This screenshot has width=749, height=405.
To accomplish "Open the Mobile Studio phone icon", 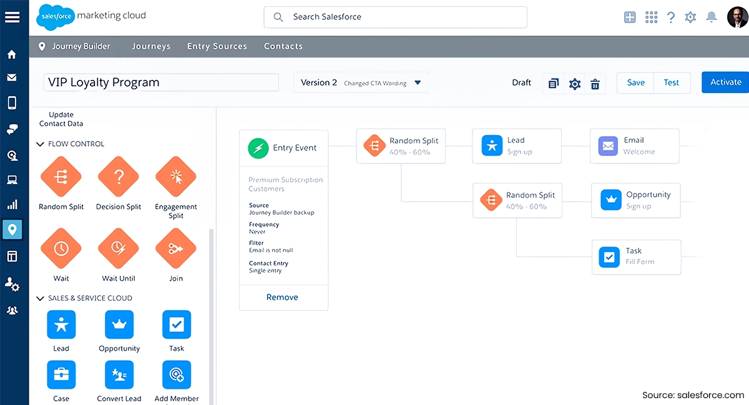I will tap(12, 103).
